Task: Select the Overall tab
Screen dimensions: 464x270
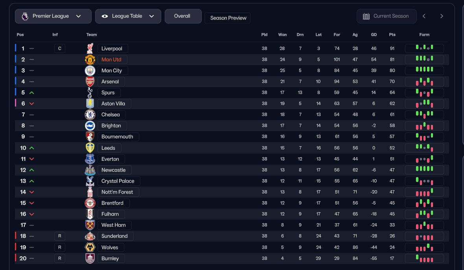Action: coord(182,16)
